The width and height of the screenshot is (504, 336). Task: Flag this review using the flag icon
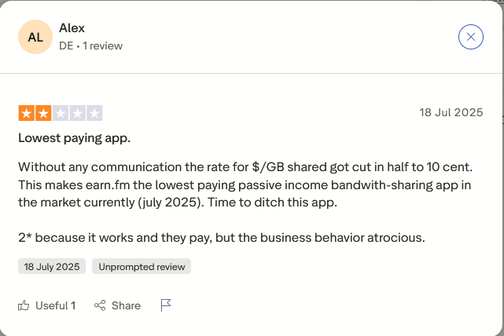(x=166, y=305)
